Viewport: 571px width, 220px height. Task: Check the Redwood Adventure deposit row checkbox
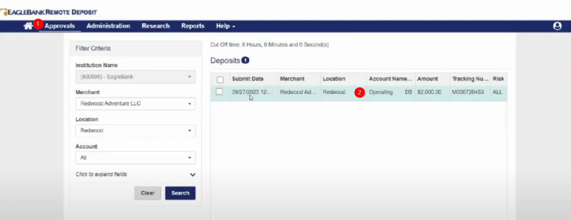click(219, 92)
